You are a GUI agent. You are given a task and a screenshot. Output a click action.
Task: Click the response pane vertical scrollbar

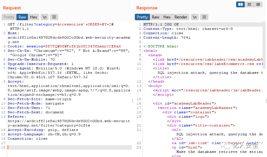click(x=264, y=45)
